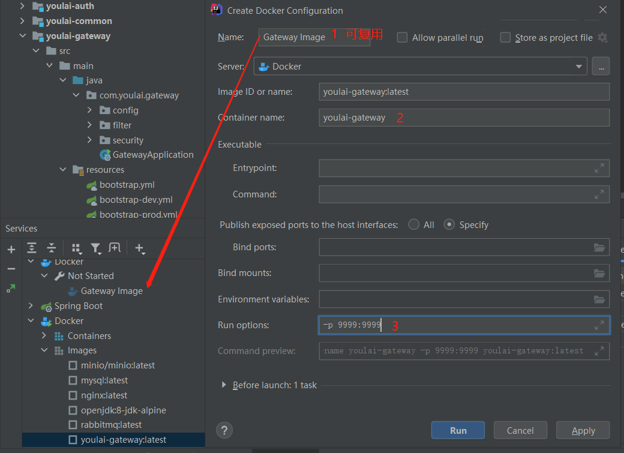
Task: Open the Environment variables editor icon
Action: pyautogui.click(x=599, y=299)
